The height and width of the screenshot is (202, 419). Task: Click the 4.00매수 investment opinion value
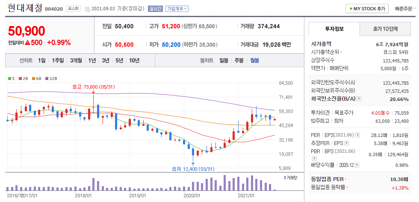380,113
